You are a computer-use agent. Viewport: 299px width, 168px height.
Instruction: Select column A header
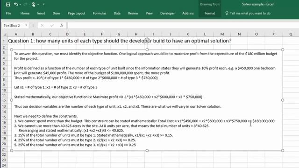pyautogui.click(x=16, y=34)
